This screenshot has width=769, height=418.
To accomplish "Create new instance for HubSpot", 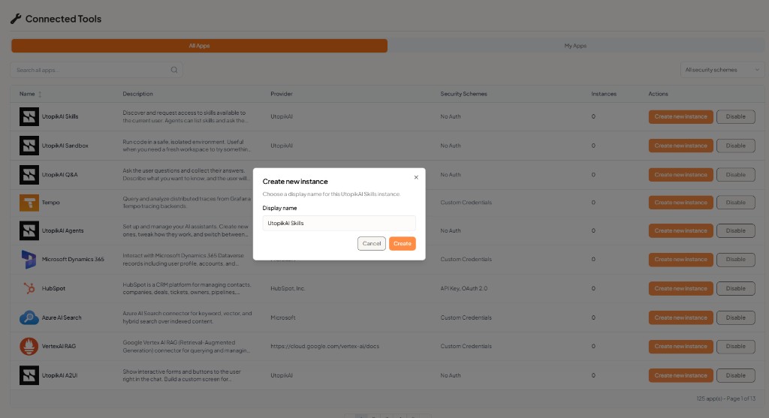I will pyautogui.click(x=680, y=288).
